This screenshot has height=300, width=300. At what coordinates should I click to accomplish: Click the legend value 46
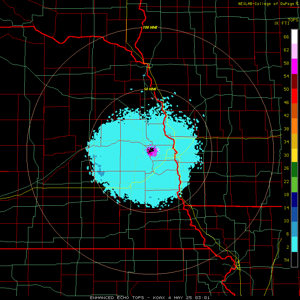tap(286, 102)
